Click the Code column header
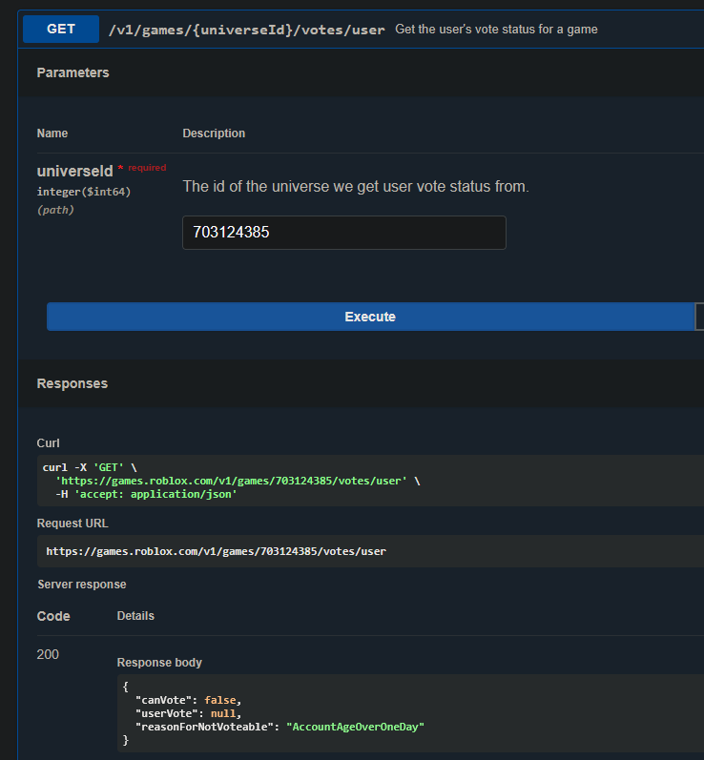 point(53,616)
